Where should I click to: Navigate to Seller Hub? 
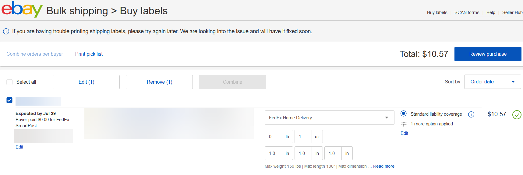coord(512,12)
